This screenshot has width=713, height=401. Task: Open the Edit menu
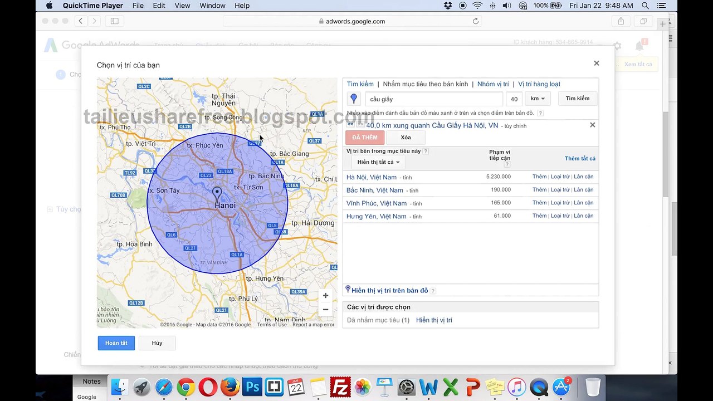pyautogui.click(x=159, y=6)
